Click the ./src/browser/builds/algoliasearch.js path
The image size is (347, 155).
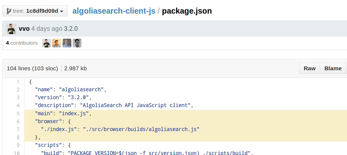[141, 129]
